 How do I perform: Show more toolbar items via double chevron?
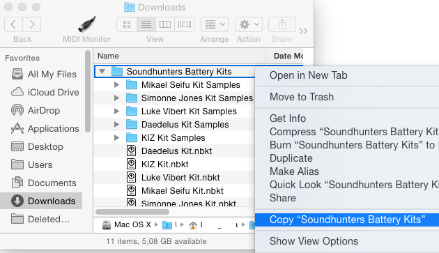303,31
